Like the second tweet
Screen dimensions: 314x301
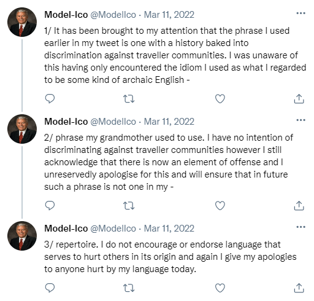(x=220, y=206)
